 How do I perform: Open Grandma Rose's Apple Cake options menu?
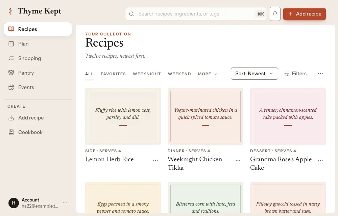coord(320,160)
